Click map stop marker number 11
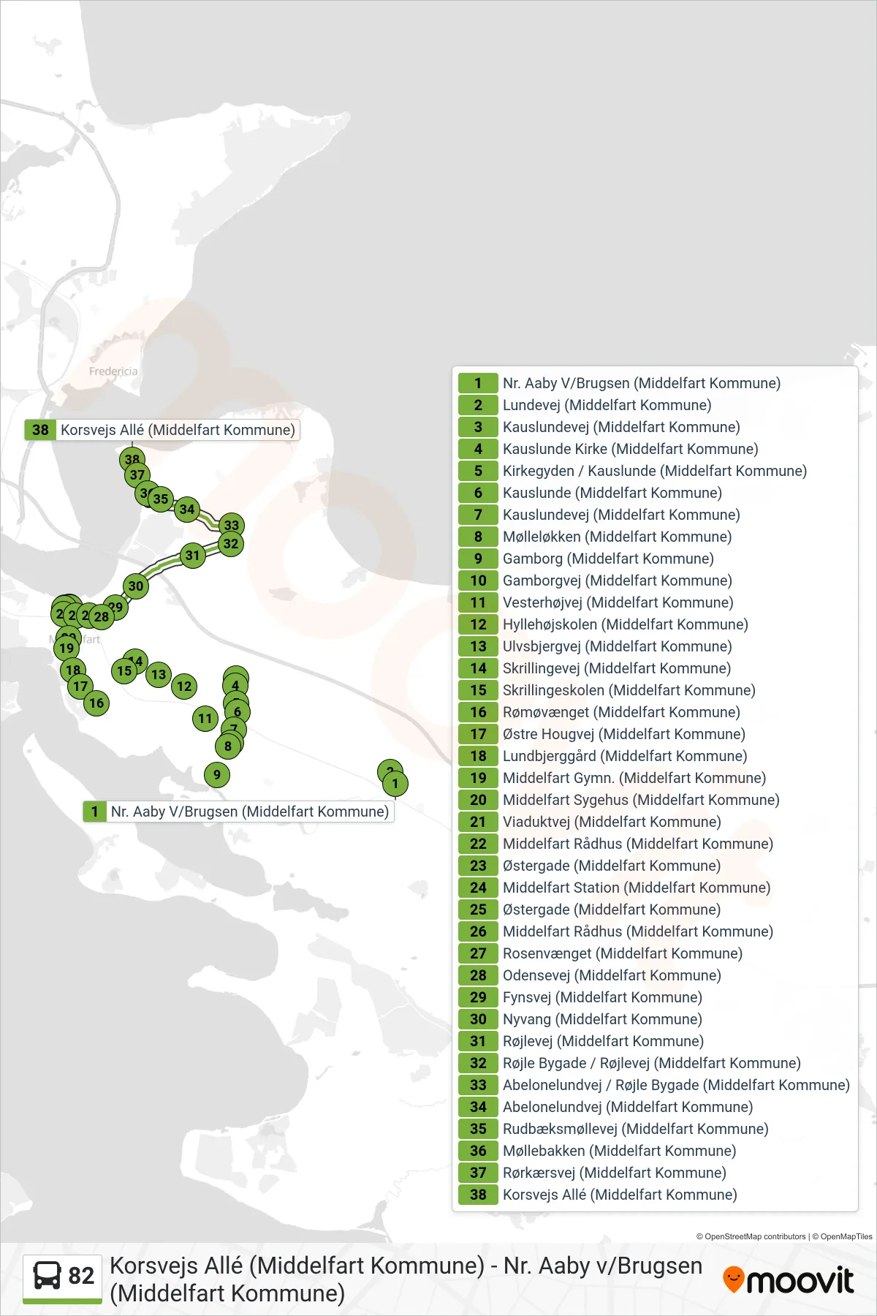The image size is (877, 1316). [x=205, y=718]
